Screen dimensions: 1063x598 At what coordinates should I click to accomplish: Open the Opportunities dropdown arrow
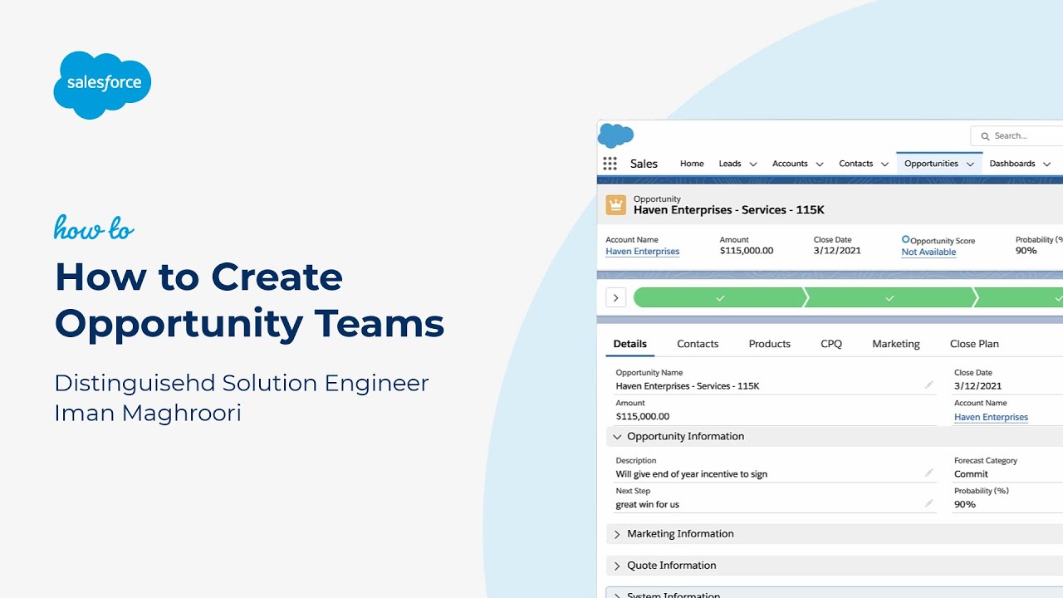pos(970,164)
